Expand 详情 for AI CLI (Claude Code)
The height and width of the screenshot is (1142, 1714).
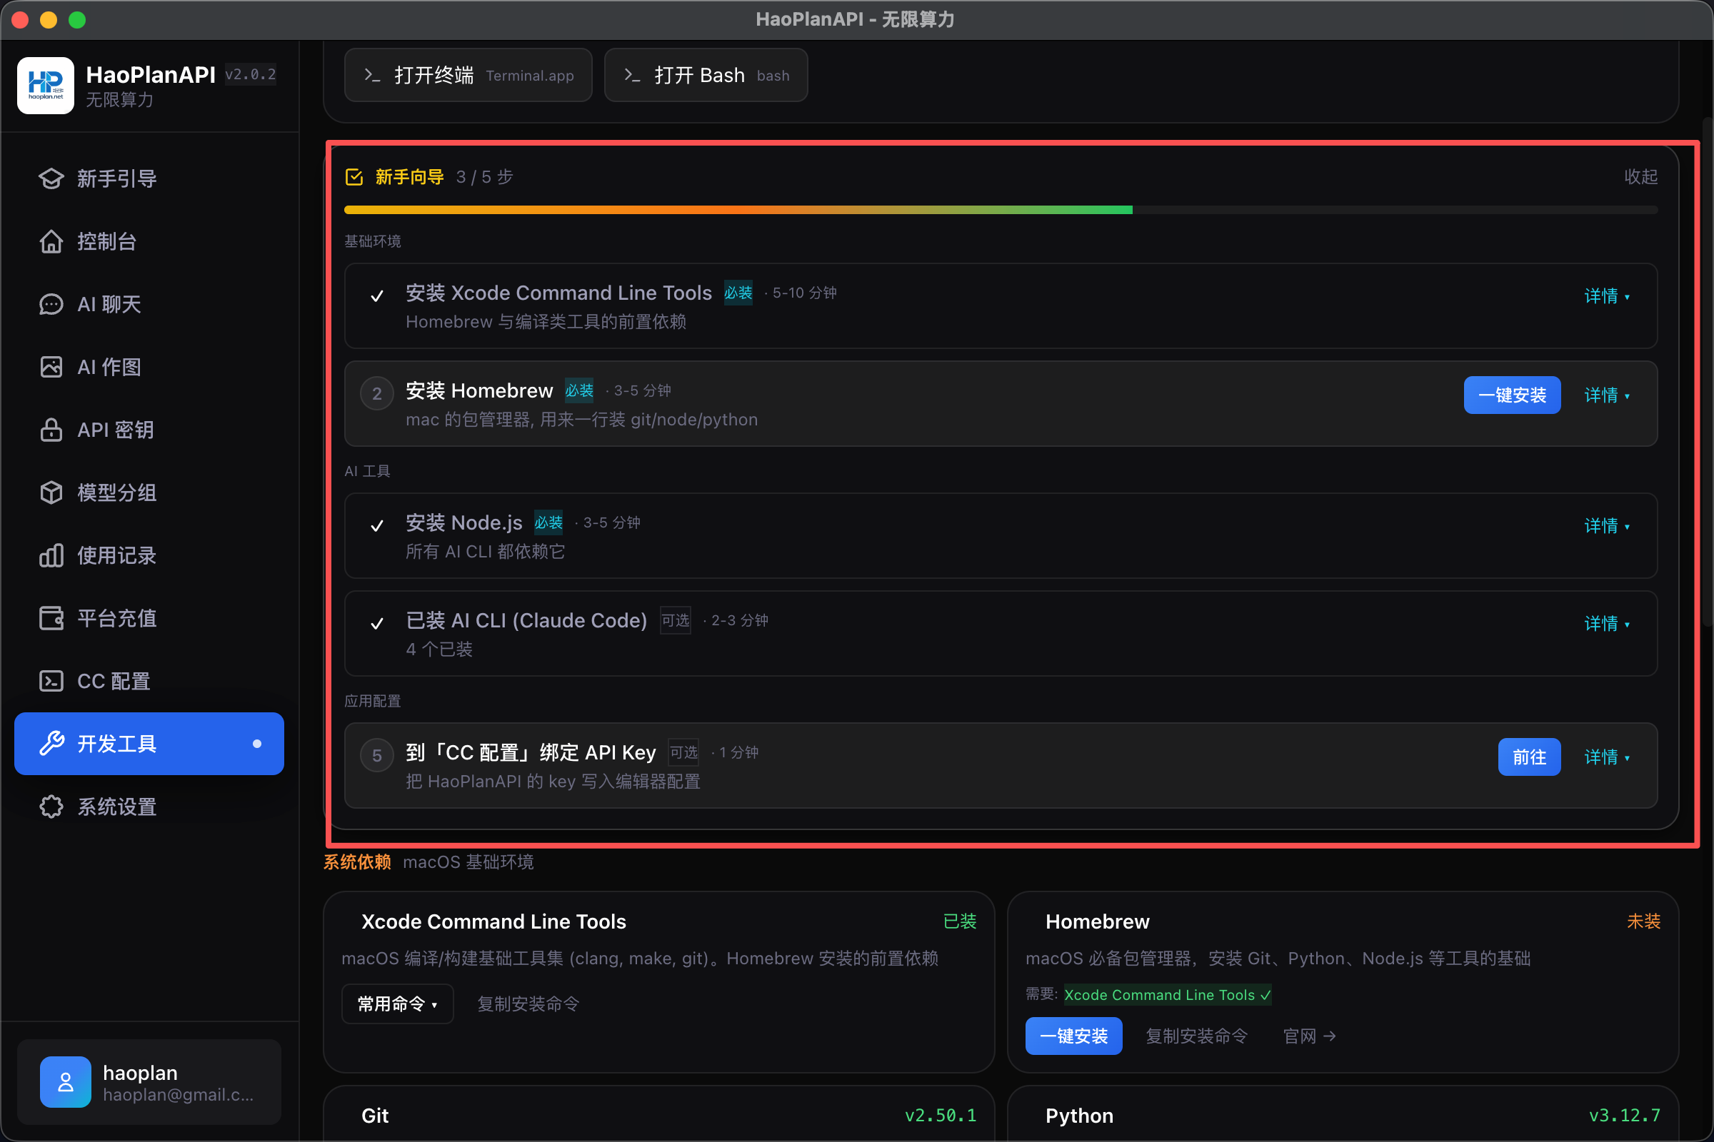1607,624
